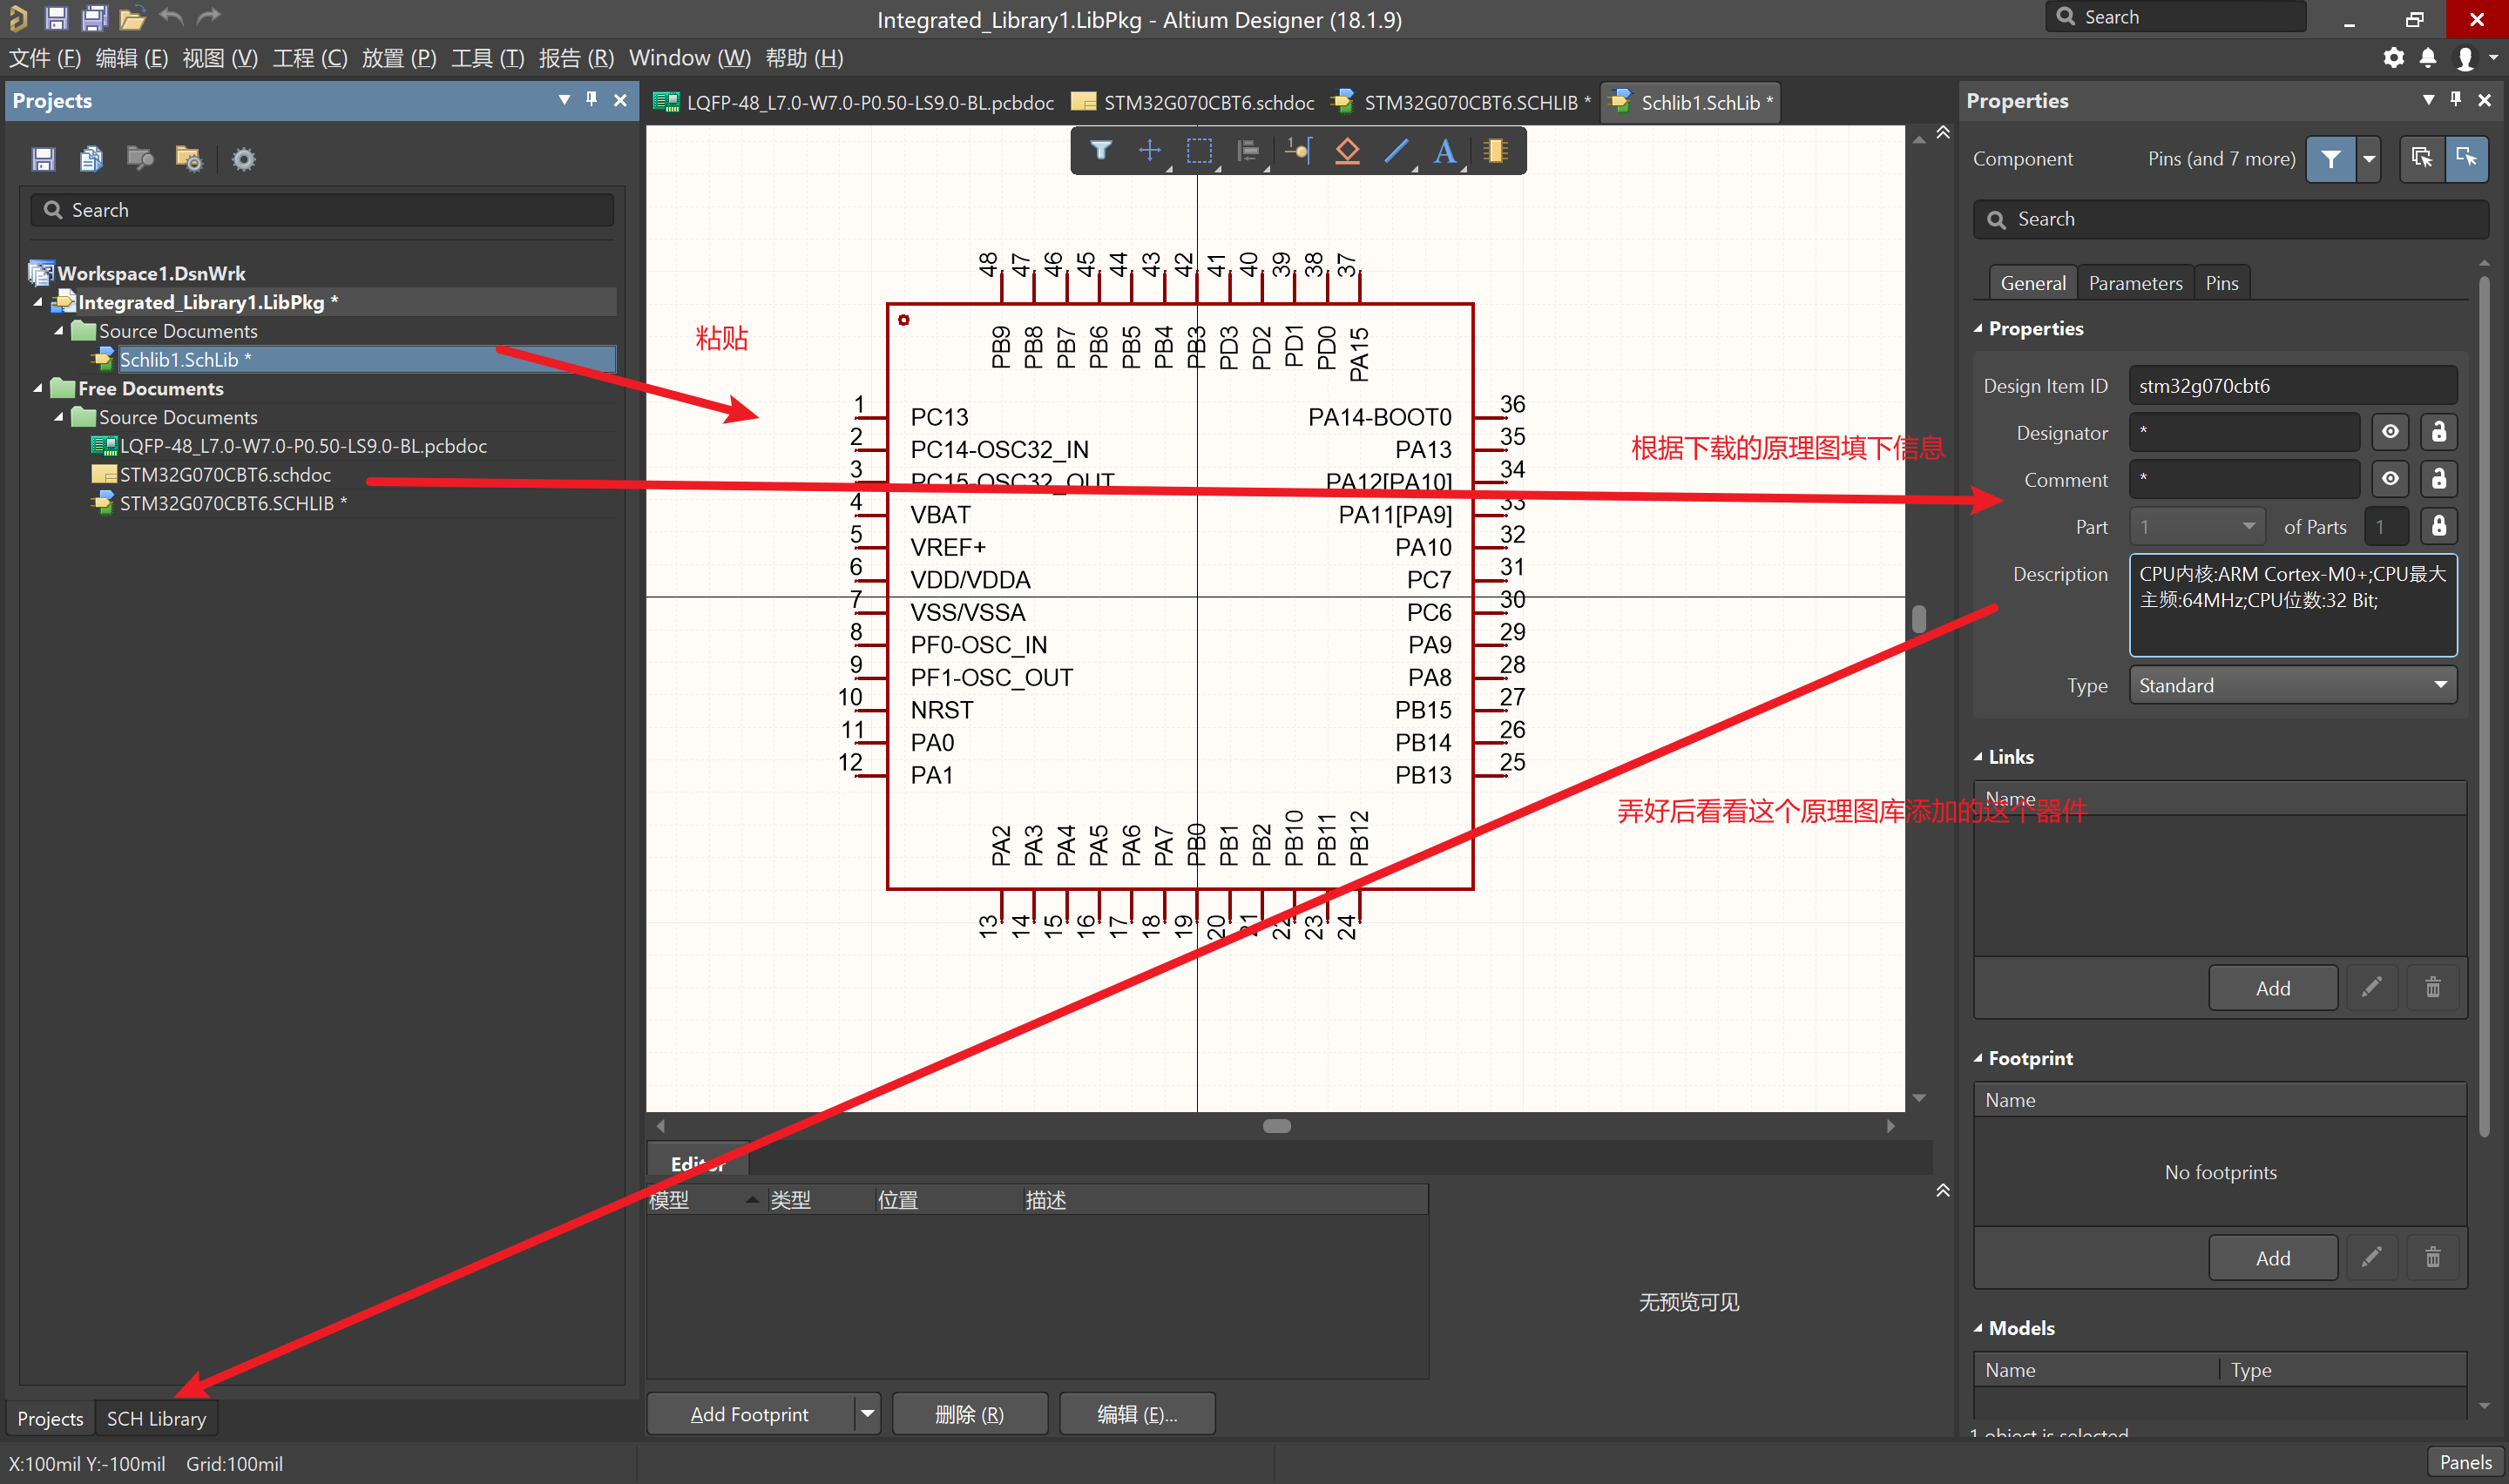Edit footprint with the Footprint pencil icon
This screenshot has height=1484, width=2509.
tap(2371, 1257)
